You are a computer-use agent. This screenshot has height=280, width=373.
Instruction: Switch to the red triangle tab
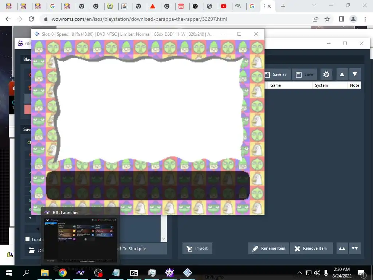153,6
